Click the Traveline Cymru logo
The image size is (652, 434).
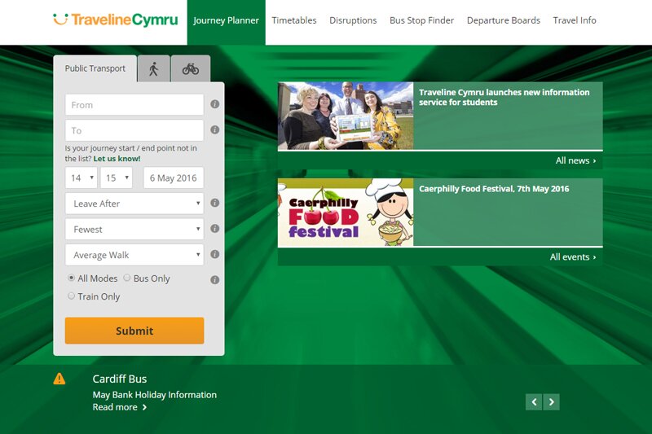[x=116, y=20]
